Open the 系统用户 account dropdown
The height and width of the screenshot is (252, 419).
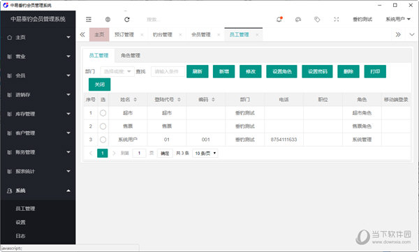397,20
